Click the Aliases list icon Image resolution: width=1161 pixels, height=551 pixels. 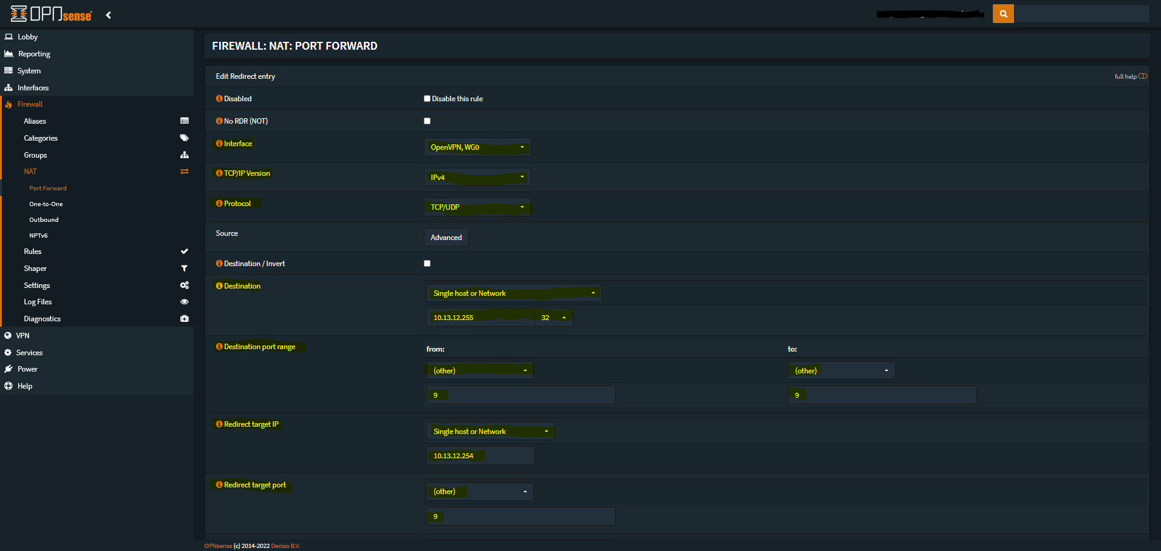tap(185, 121)
